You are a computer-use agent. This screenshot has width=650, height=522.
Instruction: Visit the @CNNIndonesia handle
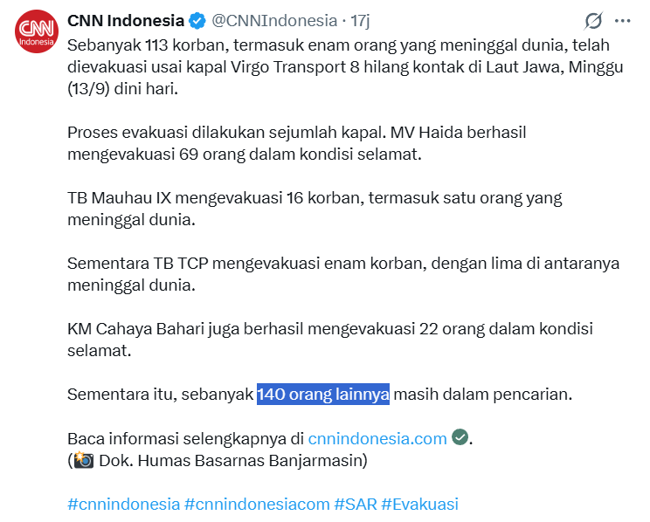pyautogui.click(x=274, y=21)
